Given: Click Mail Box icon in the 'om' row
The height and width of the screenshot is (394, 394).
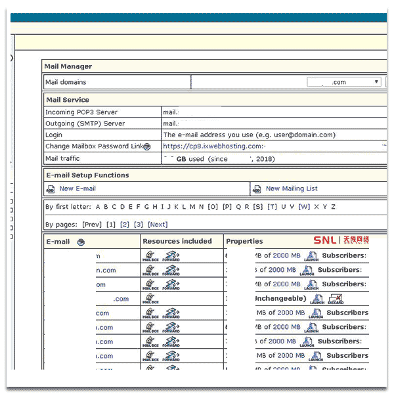Looking at the screenshot, I should coord(150,285).
